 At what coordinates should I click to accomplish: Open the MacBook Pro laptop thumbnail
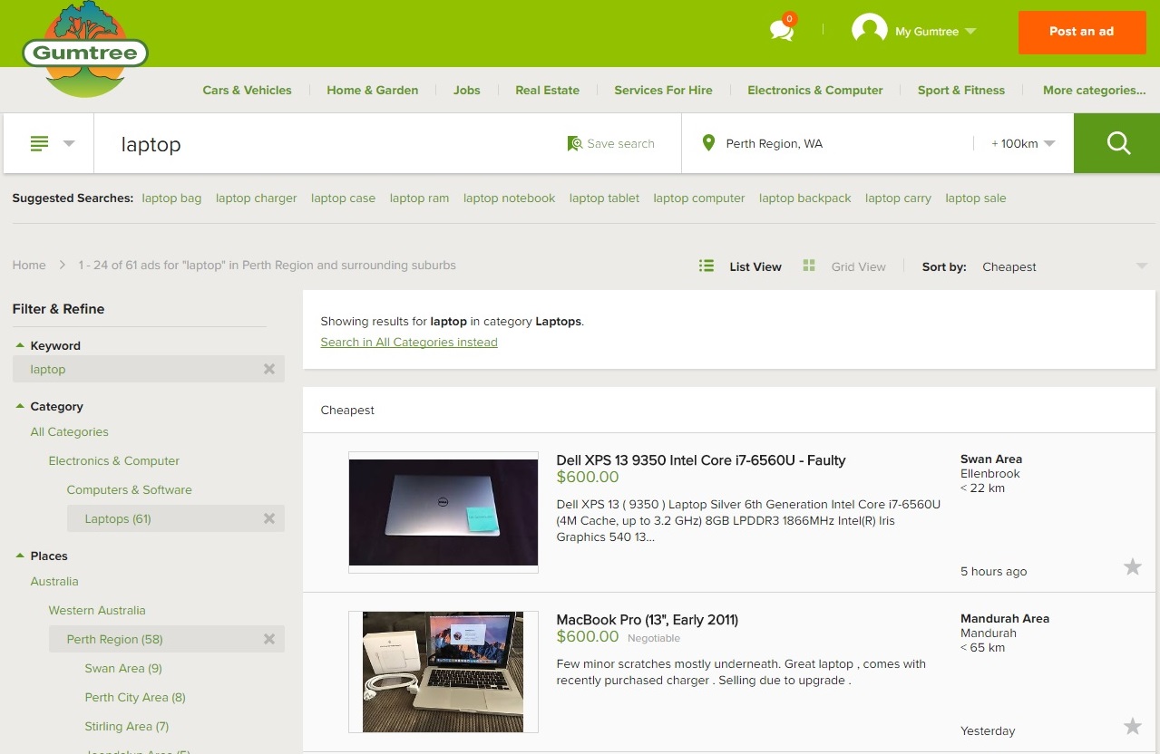click(x=444, y=672)
